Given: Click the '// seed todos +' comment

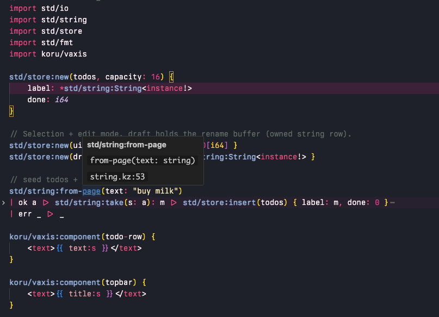Looking at the screenshot, I should pyautogui.click(x=44, y=179).
